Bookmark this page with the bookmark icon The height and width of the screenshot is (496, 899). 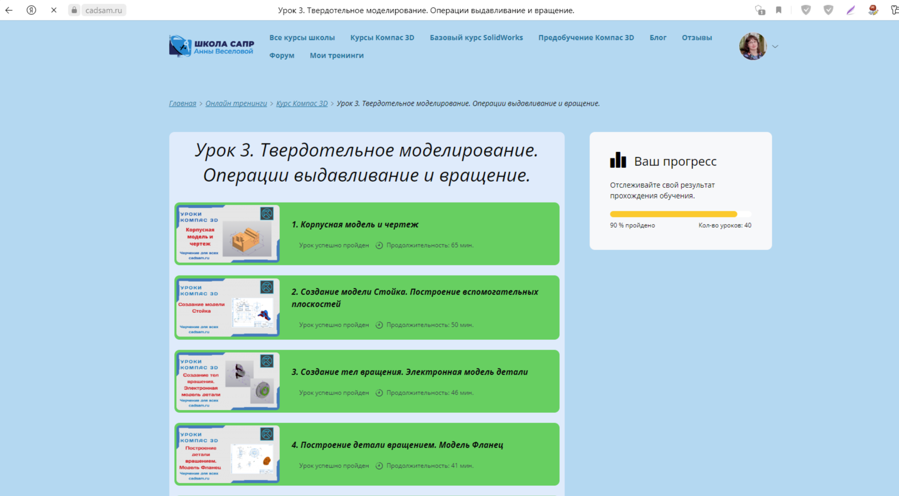(778, 10)
